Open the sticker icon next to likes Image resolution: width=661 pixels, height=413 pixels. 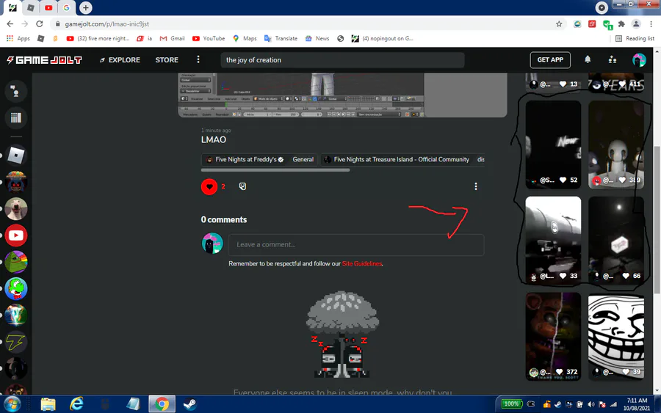click(242, 186)
